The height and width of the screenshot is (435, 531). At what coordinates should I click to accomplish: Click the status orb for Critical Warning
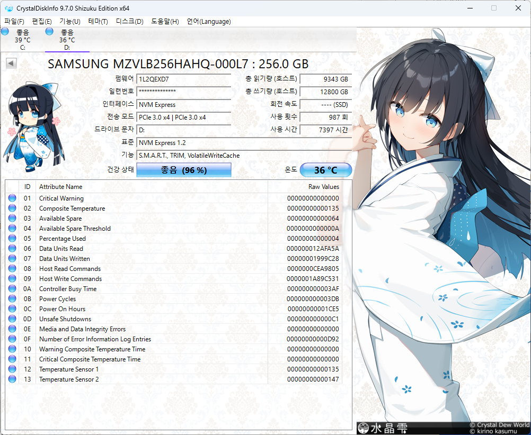coord(12,198)
